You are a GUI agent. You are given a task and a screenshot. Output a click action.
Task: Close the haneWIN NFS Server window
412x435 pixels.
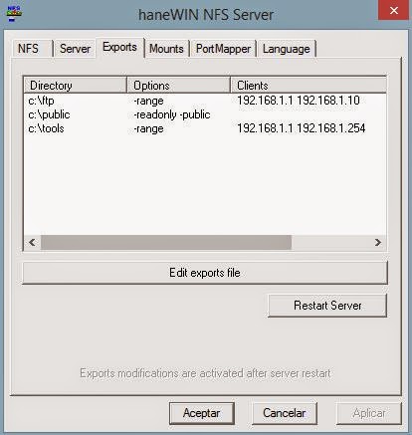(393, 10)
